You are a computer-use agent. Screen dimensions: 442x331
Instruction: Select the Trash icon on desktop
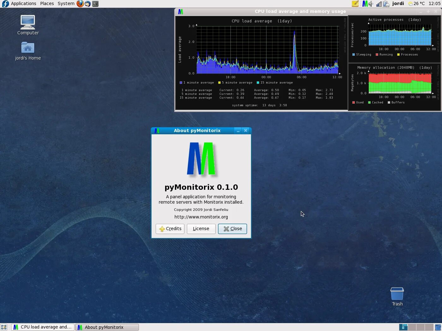point(397,297)
